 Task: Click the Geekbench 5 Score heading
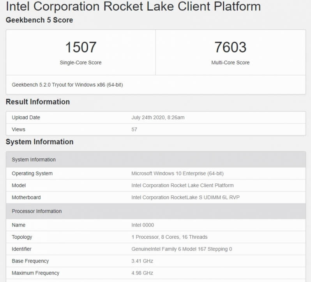39,20
